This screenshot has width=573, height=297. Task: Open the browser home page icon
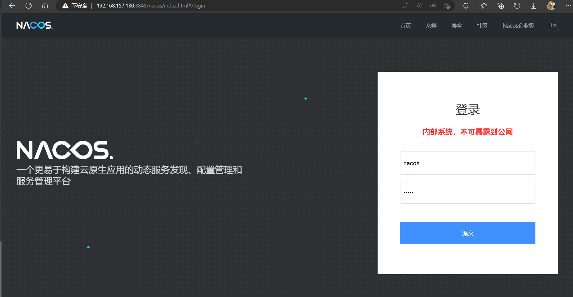point(45,6)
